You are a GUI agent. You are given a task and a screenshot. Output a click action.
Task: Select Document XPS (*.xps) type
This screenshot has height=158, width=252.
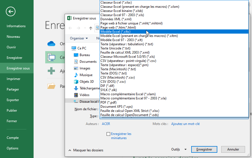coord(174,107)
